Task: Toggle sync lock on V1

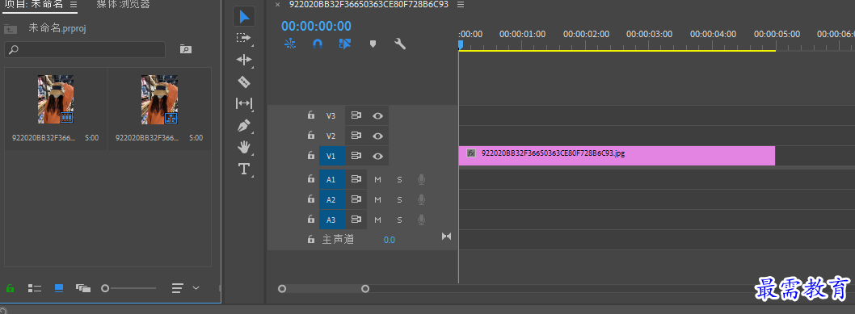Action: pos(356,156)
